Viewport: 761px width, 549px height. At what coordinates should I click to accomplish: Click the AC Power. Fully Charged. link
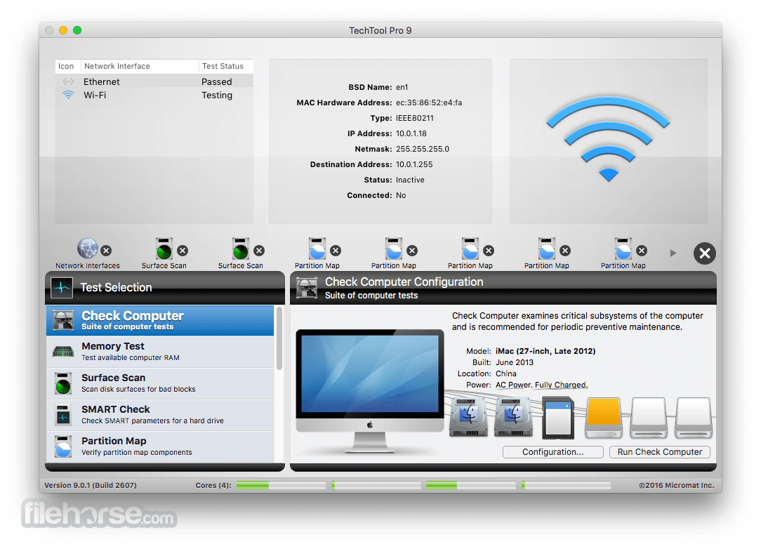pyautogui.click(x=542, y=385)
